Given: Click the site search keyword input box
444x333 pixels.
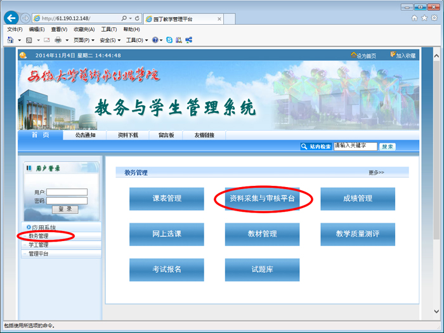Looking at the screenshot, I should point(355,146).
